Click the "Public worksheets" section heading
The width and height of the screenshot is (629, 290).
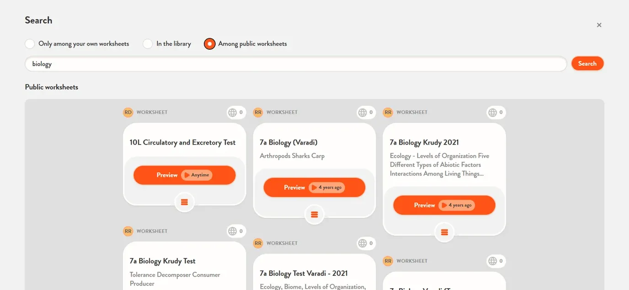[x=52, y=87]
